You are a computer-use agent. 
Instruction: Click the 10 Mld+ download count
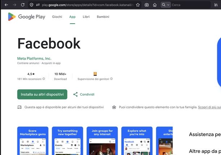pos(61,74)
